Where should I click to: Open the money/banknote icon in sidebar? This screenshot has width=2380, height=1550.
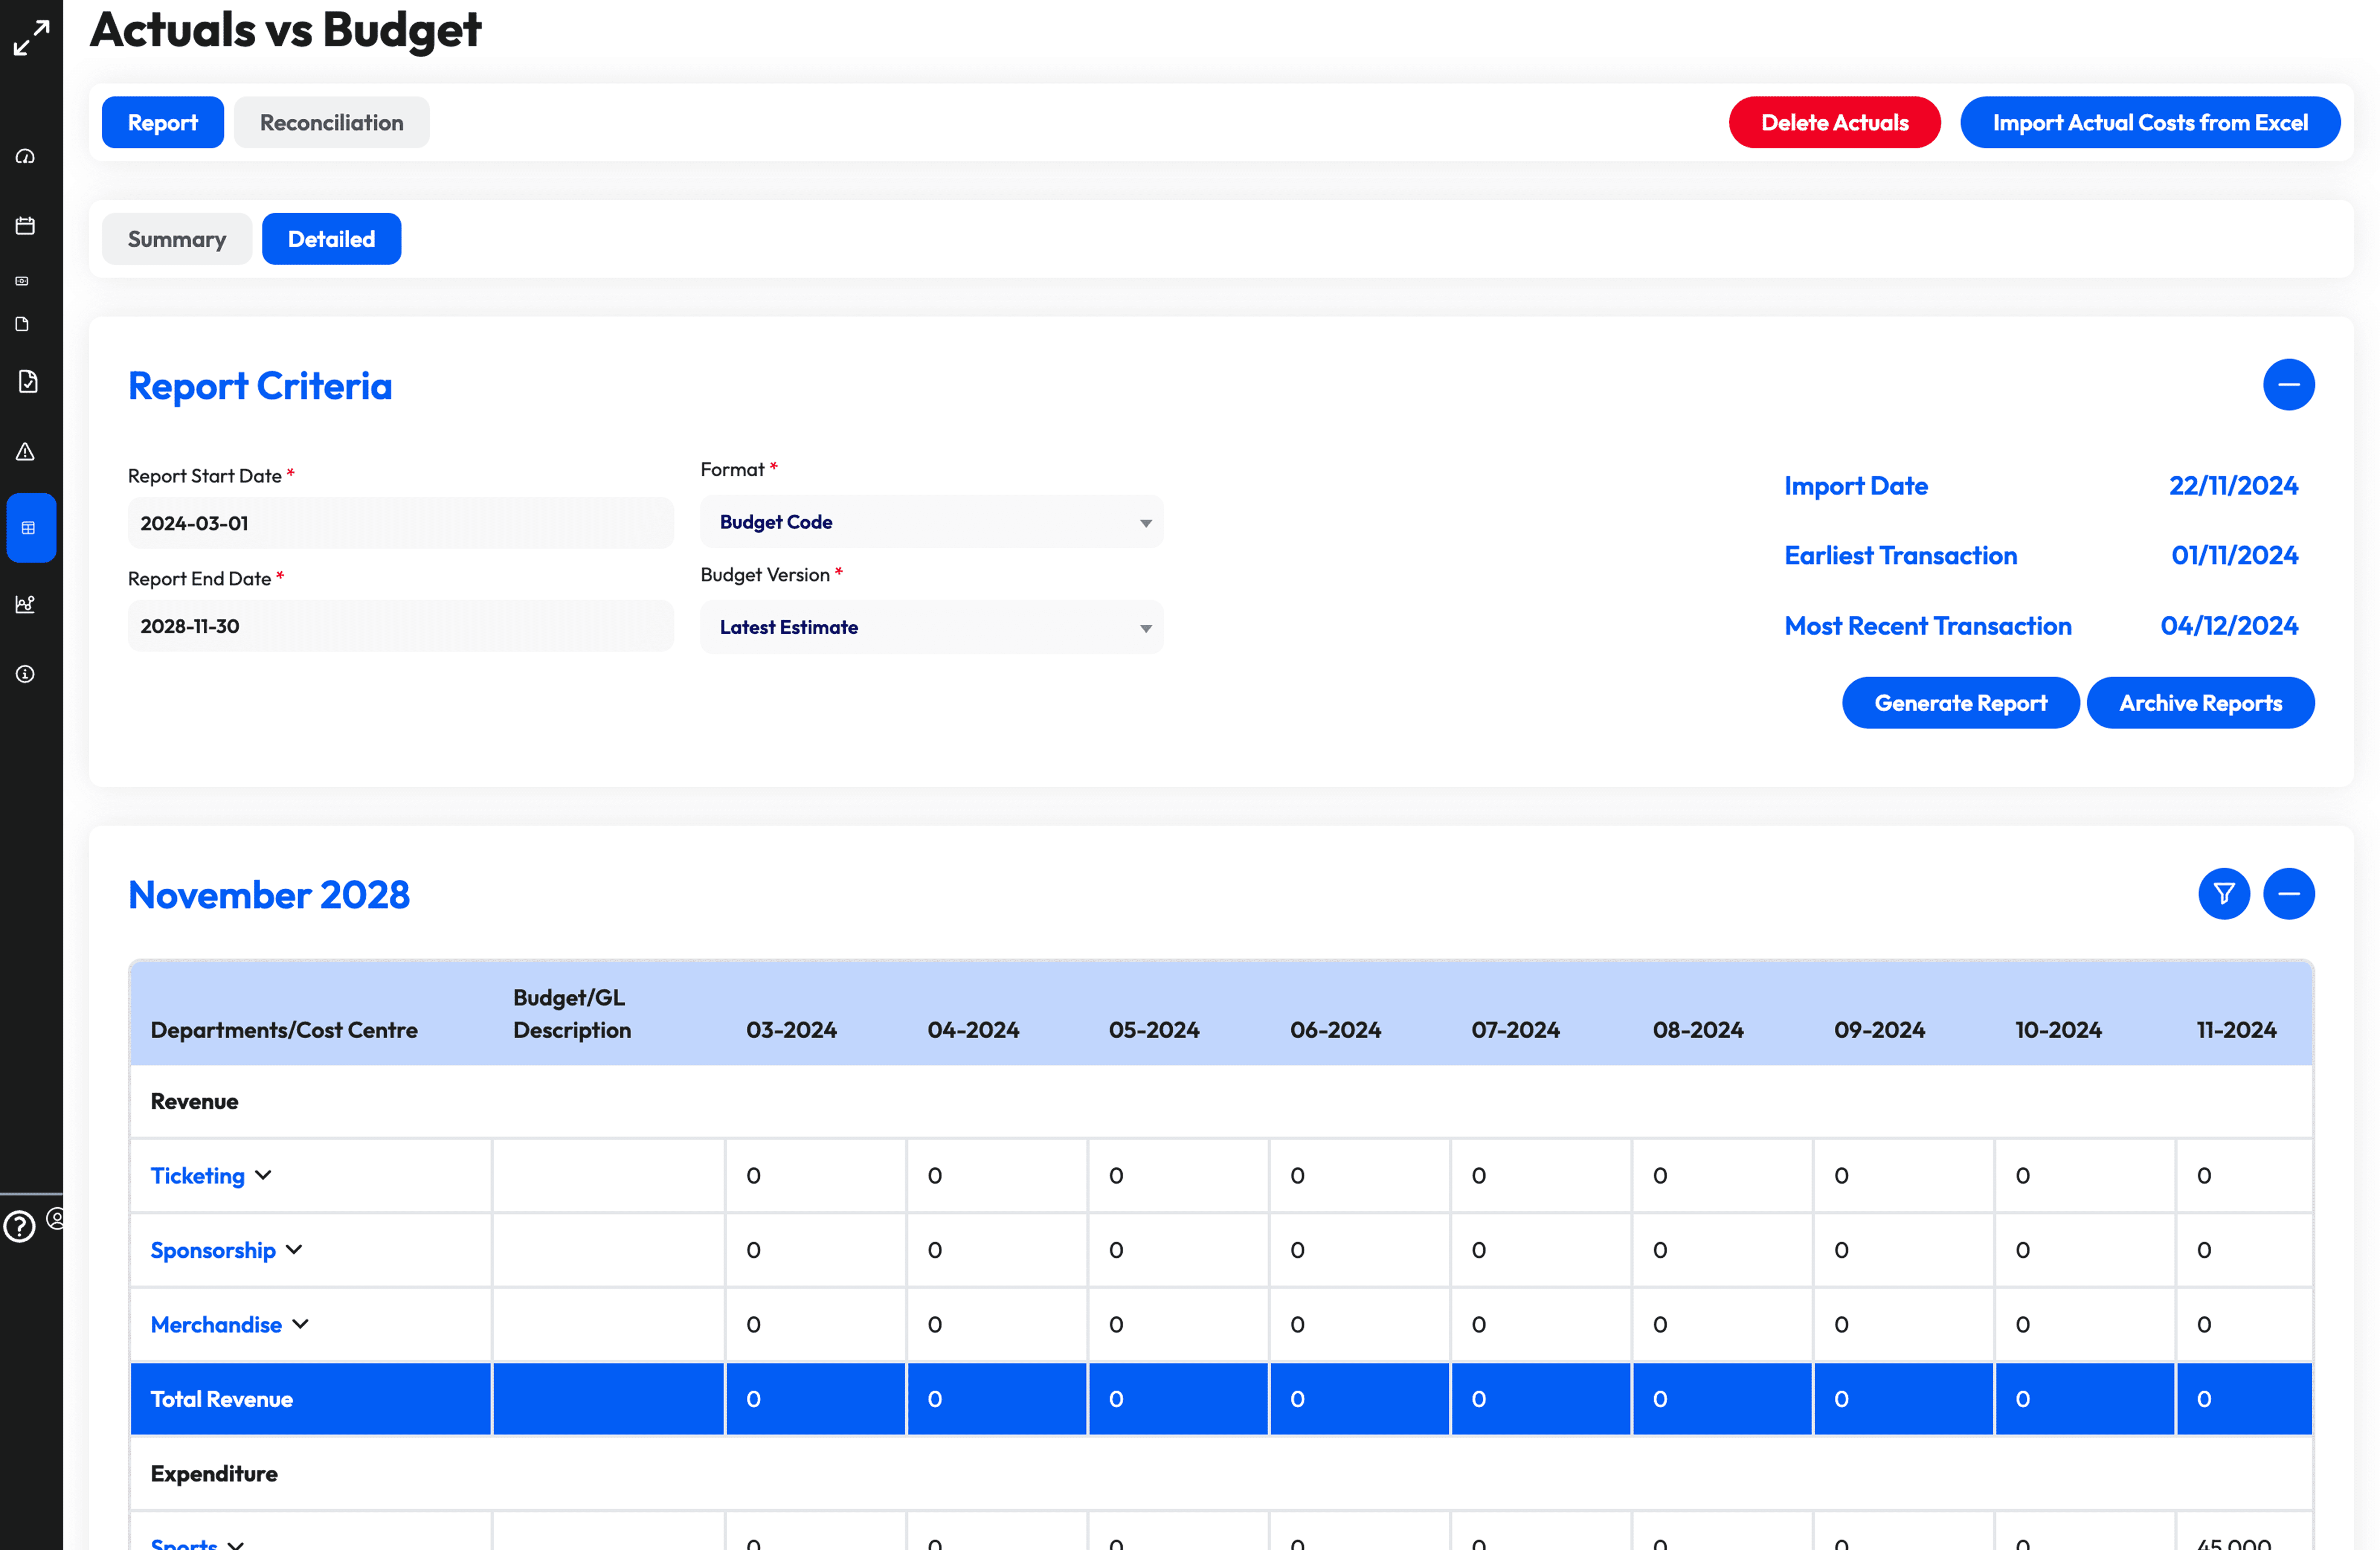coord(22,281)
